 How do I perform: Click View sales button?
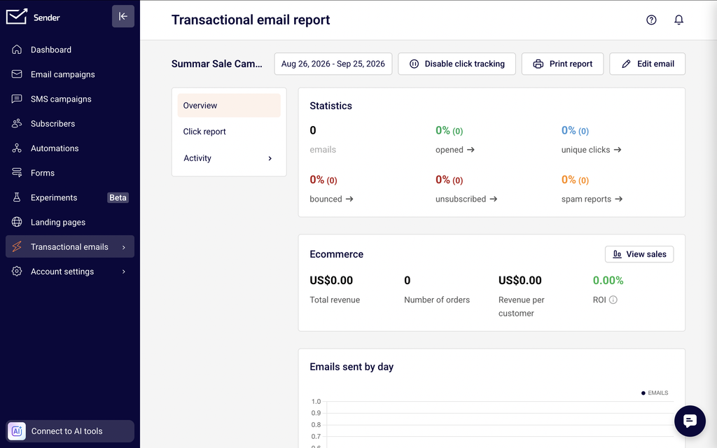[639, 254]
